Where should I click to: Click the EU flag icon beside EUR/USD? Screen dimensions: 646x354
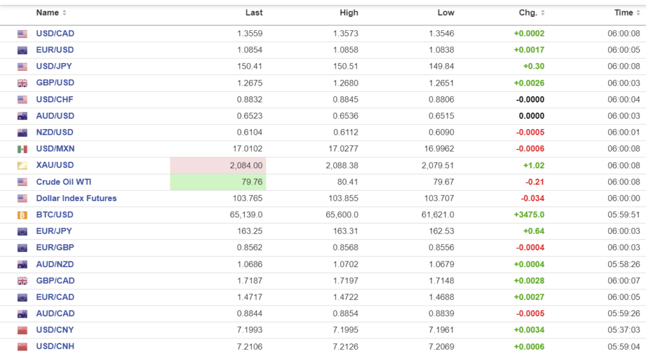23,50
